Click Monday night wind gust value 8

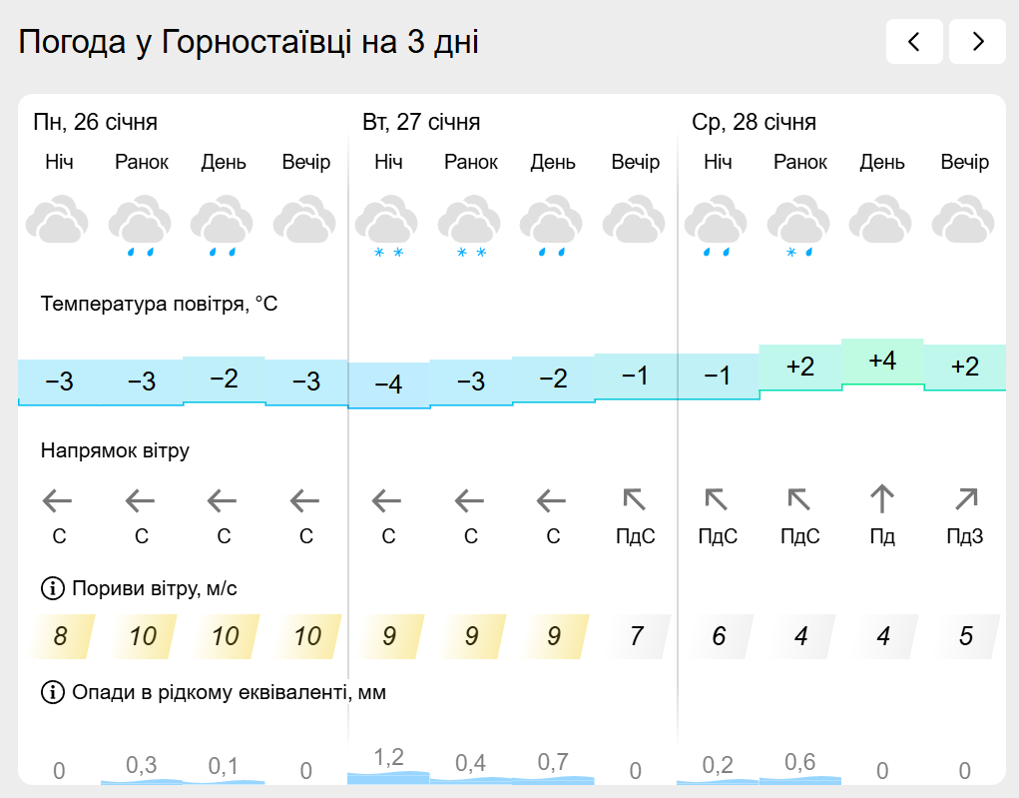click(61, 636)
